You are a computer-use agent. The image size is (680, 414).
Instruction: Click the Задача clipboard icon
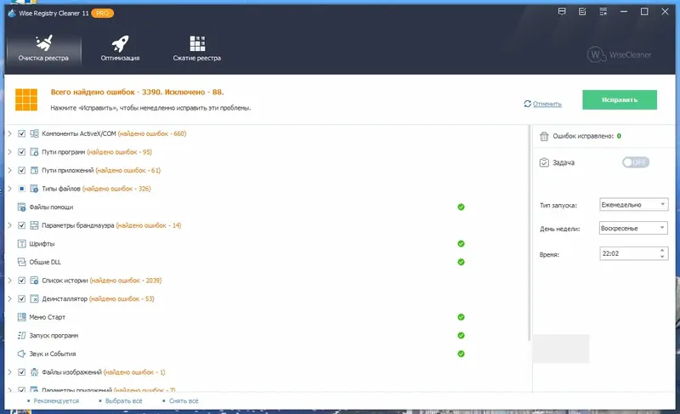point(544,162)
